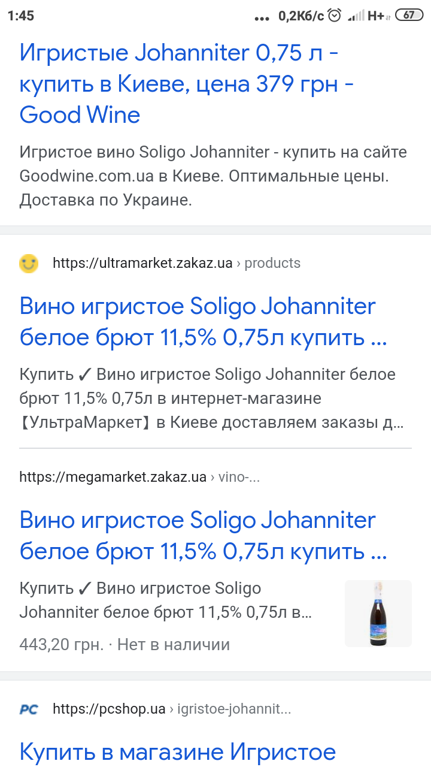Tap the alarm clock status icon

[x=335, y=16]
